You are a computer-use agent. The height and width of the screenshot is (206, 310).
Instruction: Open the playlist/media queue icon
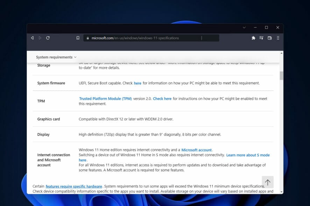coord(261,38)
